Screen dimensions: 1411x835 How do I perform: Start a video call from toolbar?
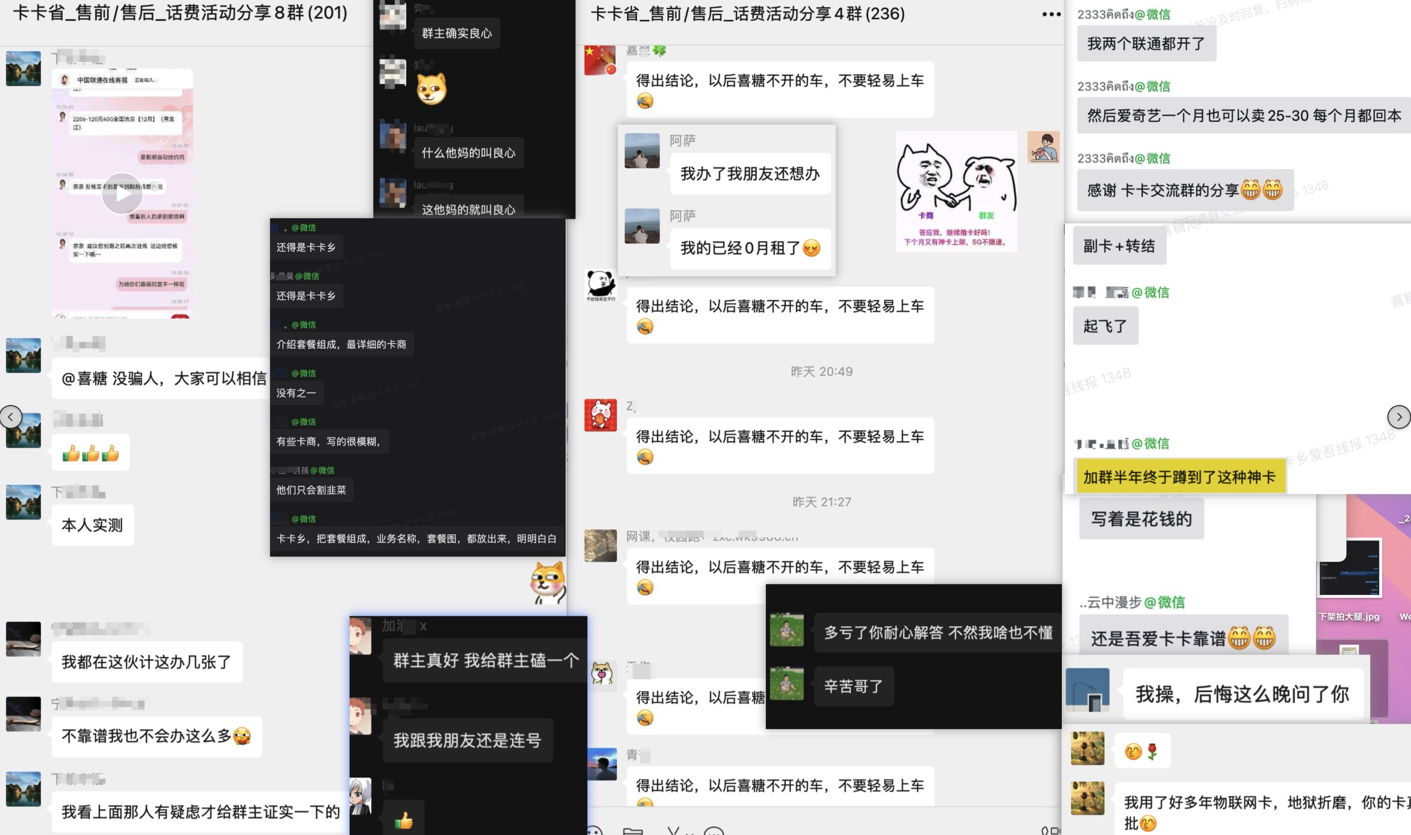coord(1055,831)
